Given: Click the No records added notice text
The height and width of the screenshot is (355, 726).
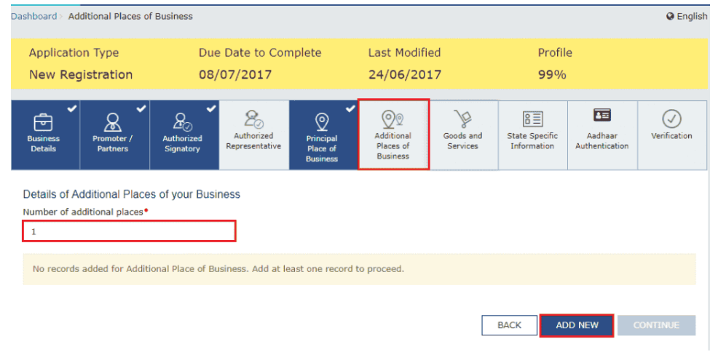Looking at the screenshot, I should click(x=218, y=268).
